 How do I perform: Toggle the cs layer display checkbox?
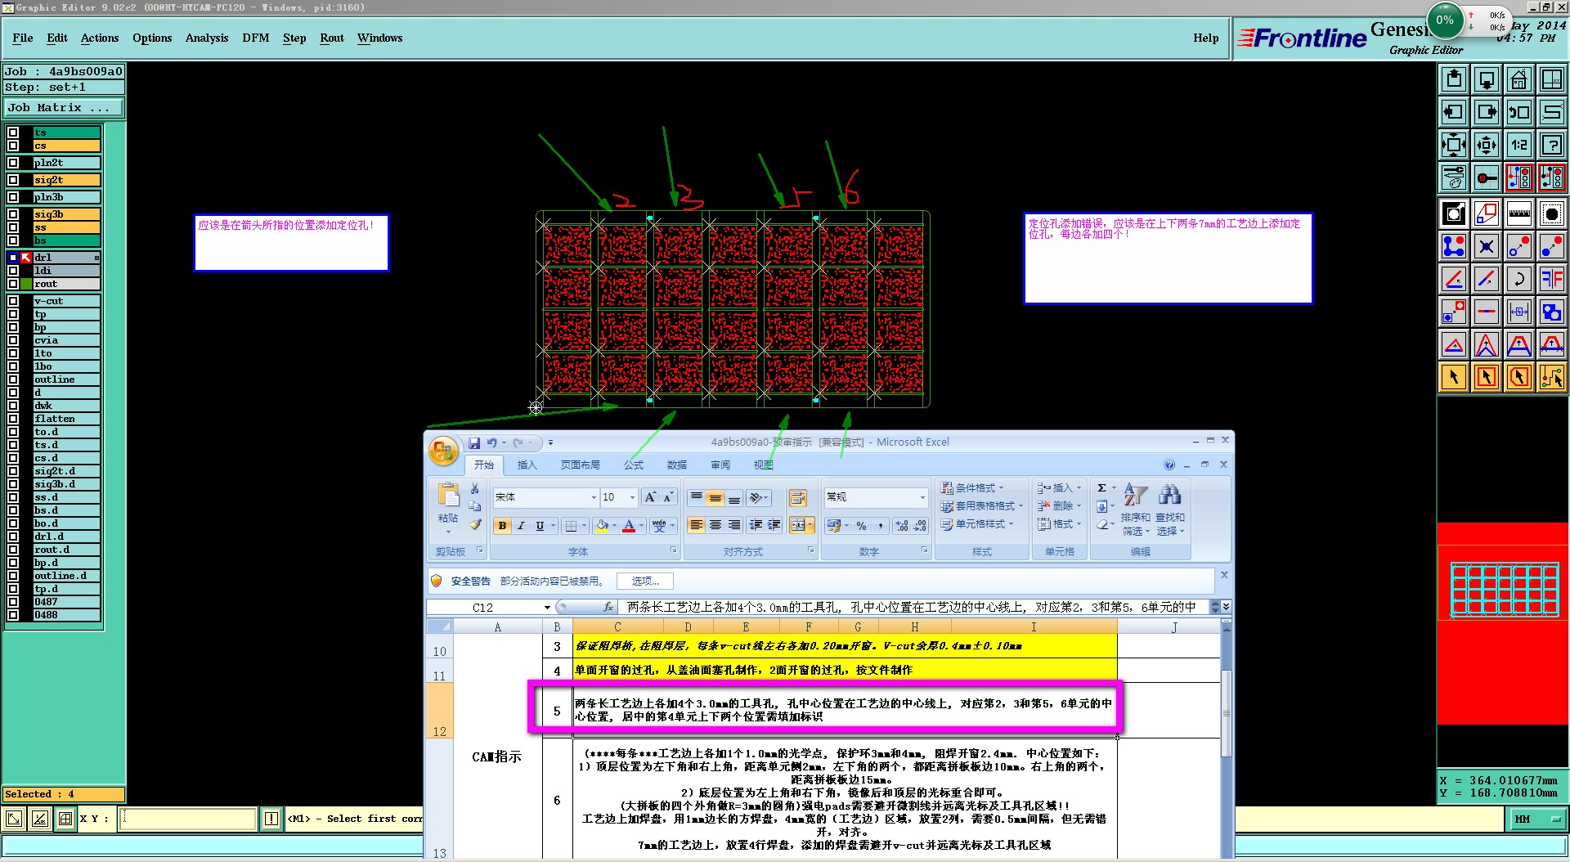(13, 146)
